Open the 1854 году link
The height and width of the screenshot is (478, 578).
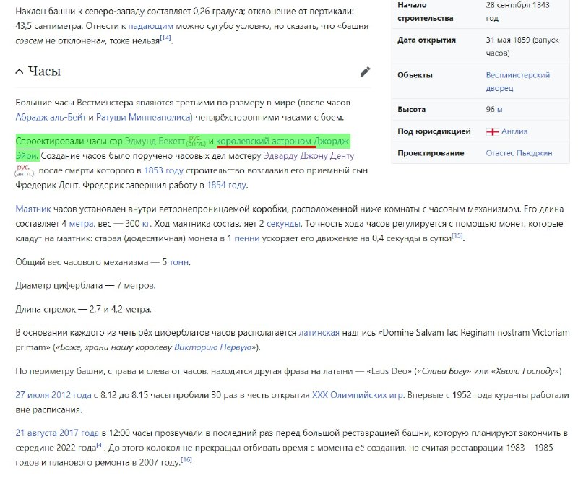tap(226, 186)
